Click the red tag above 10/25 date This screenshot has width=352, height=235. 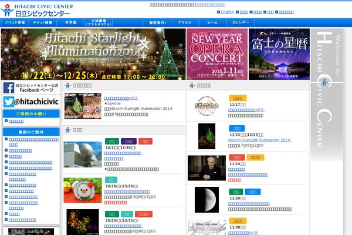(144, 214)
